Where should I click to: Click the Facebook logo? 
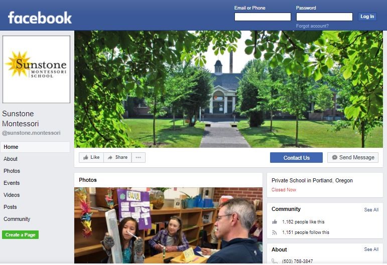pyautogui.click(x=40, y=18)
